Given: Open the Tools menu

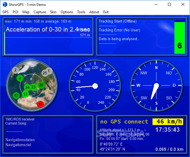Looking at the screenshot, I should (x=81, y=12).
